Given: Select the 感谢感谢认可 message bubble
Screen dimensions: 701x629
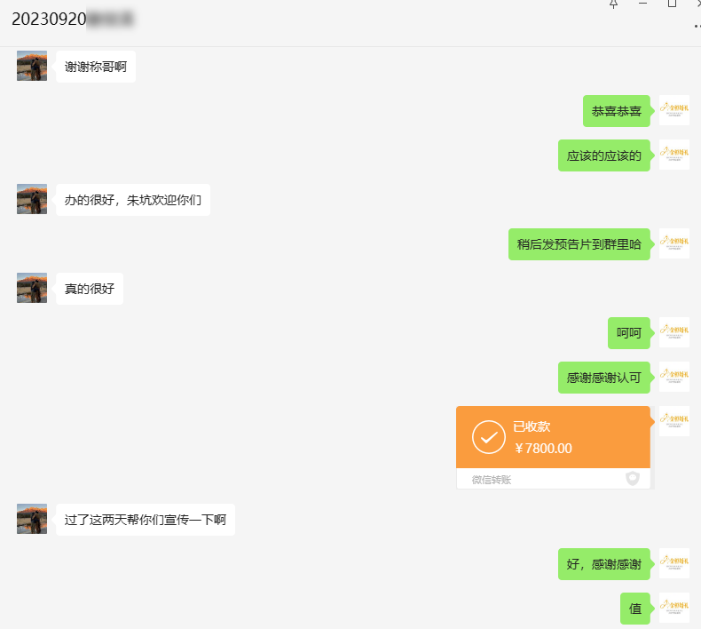Looking at the screenshot, I should [x=604, y=378].
